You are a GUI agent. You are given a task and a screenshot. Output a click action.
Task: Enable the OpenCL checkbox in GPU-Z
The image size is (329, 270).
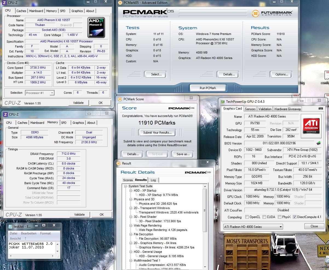247,217
